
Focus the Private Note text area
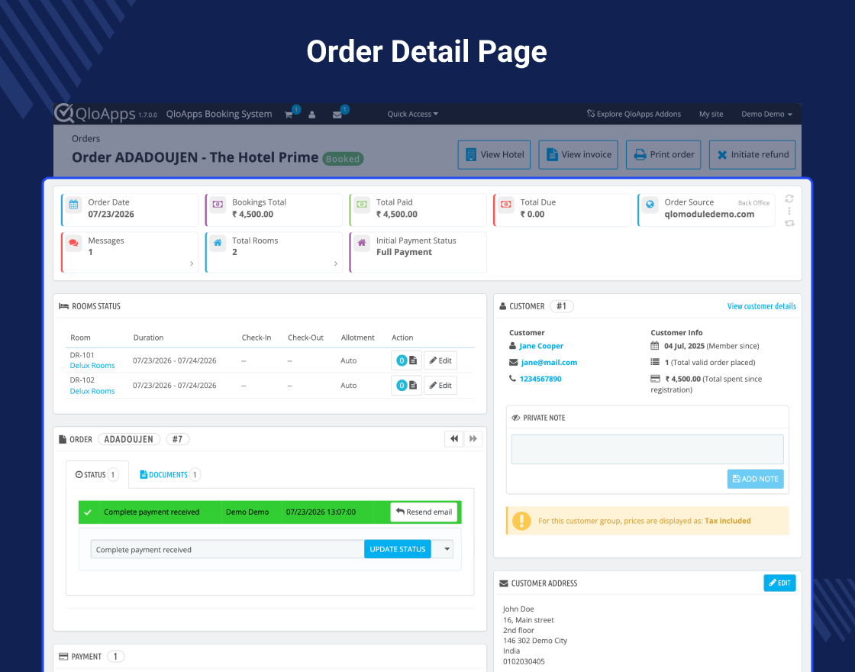click(647, 449)
